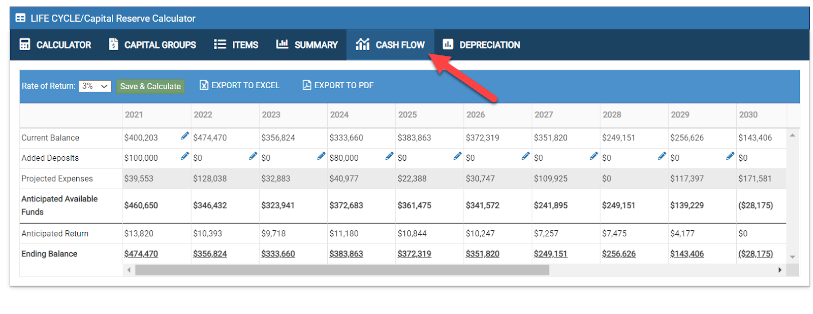Image resolution: width=813 pixels, height=314 pixels.
Task: Click pencil icon for 2026 Added Deposits
Action: [x=525, y=156]
